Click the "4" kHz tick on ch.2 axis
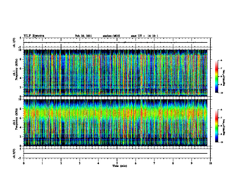The height and width of the screenshot is (183, 237). pyautogui.click(x=21, y=127)
